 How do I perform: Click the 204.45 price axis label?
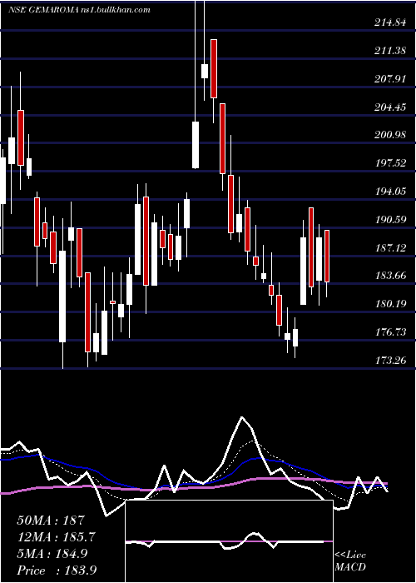coord(390,107)
